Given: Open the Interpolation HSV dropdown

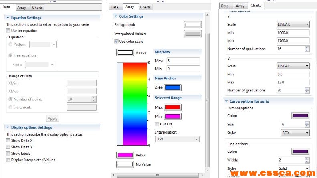Looking at the screenshot, I should (177, 139).
